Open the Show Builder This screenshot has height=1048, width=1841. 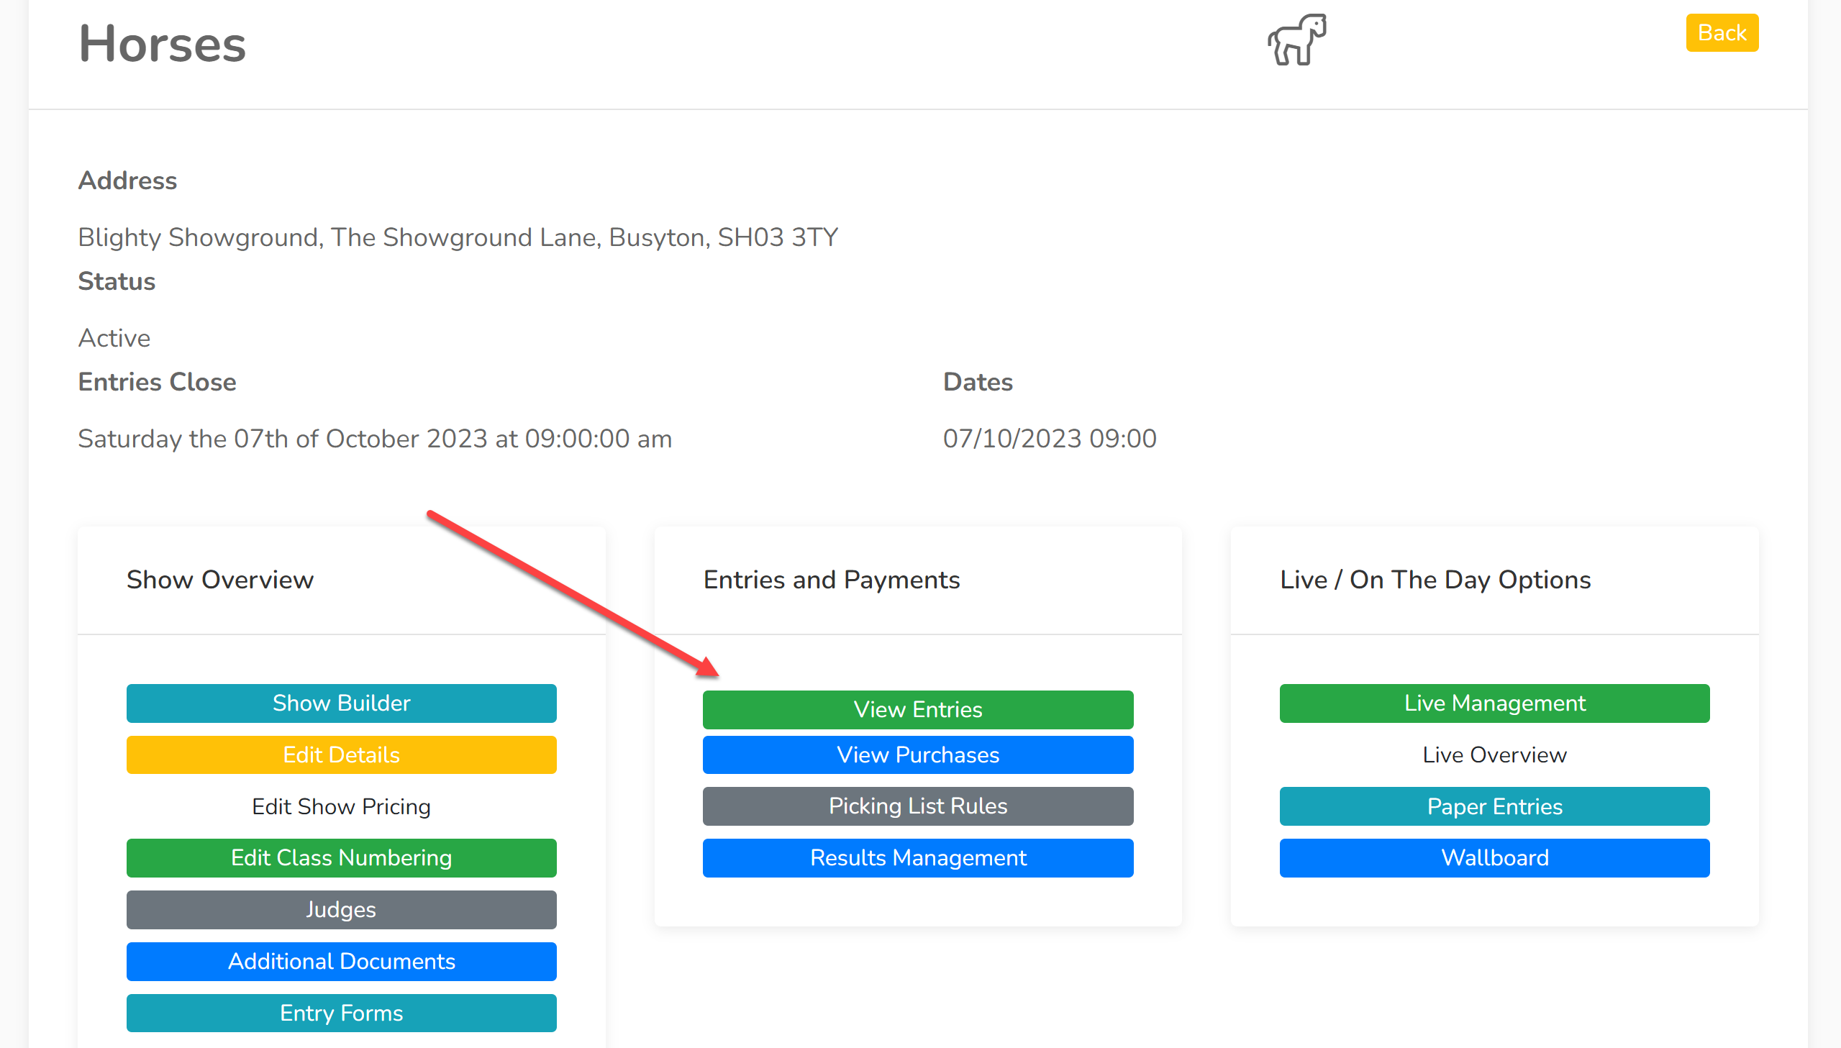click(x=341, y=703)
